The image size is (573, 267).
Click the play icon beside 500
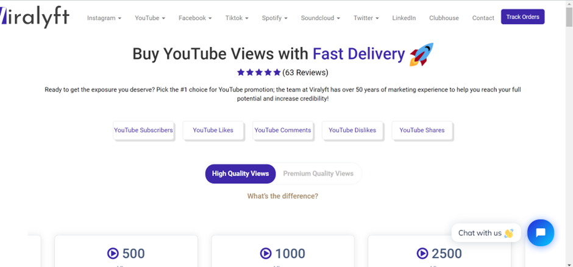pos(113,253)
